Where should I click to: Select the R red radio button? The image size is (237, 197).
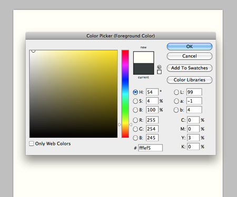135,120
